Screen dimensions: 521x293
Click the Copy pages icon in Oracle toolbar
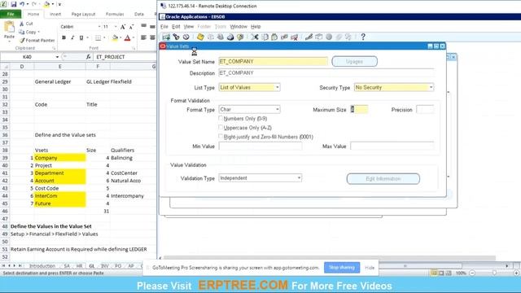[265, 37]
